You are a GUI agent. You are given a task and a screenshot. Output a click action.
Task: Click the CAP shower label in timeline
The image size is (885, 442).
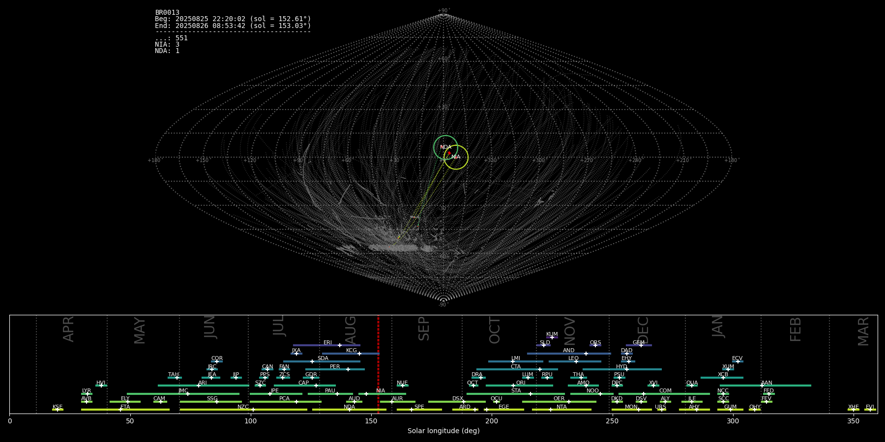pos(304,383)
